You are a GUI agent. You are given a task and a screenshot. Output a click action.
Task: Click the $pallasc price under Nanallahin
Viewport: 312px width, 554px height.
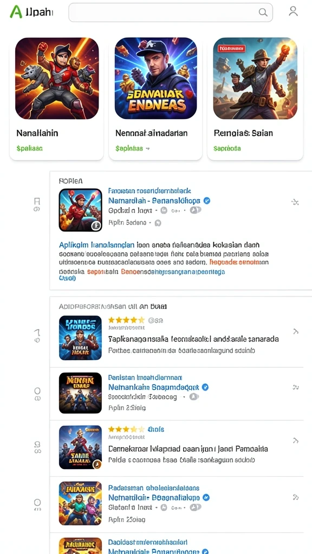[29, 149]
